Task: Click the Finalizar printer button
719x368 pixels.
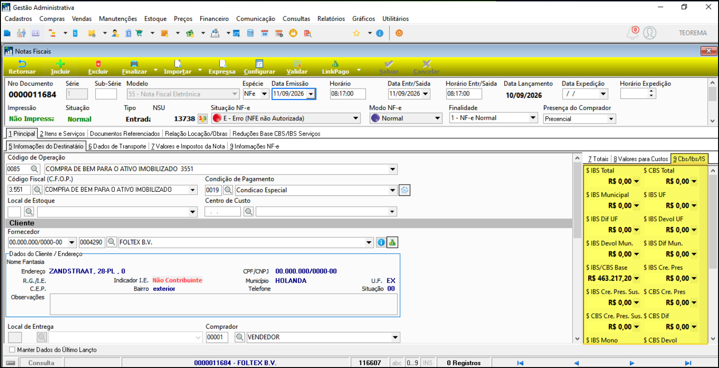Action: pyautogui.click(x=134, y=67)
